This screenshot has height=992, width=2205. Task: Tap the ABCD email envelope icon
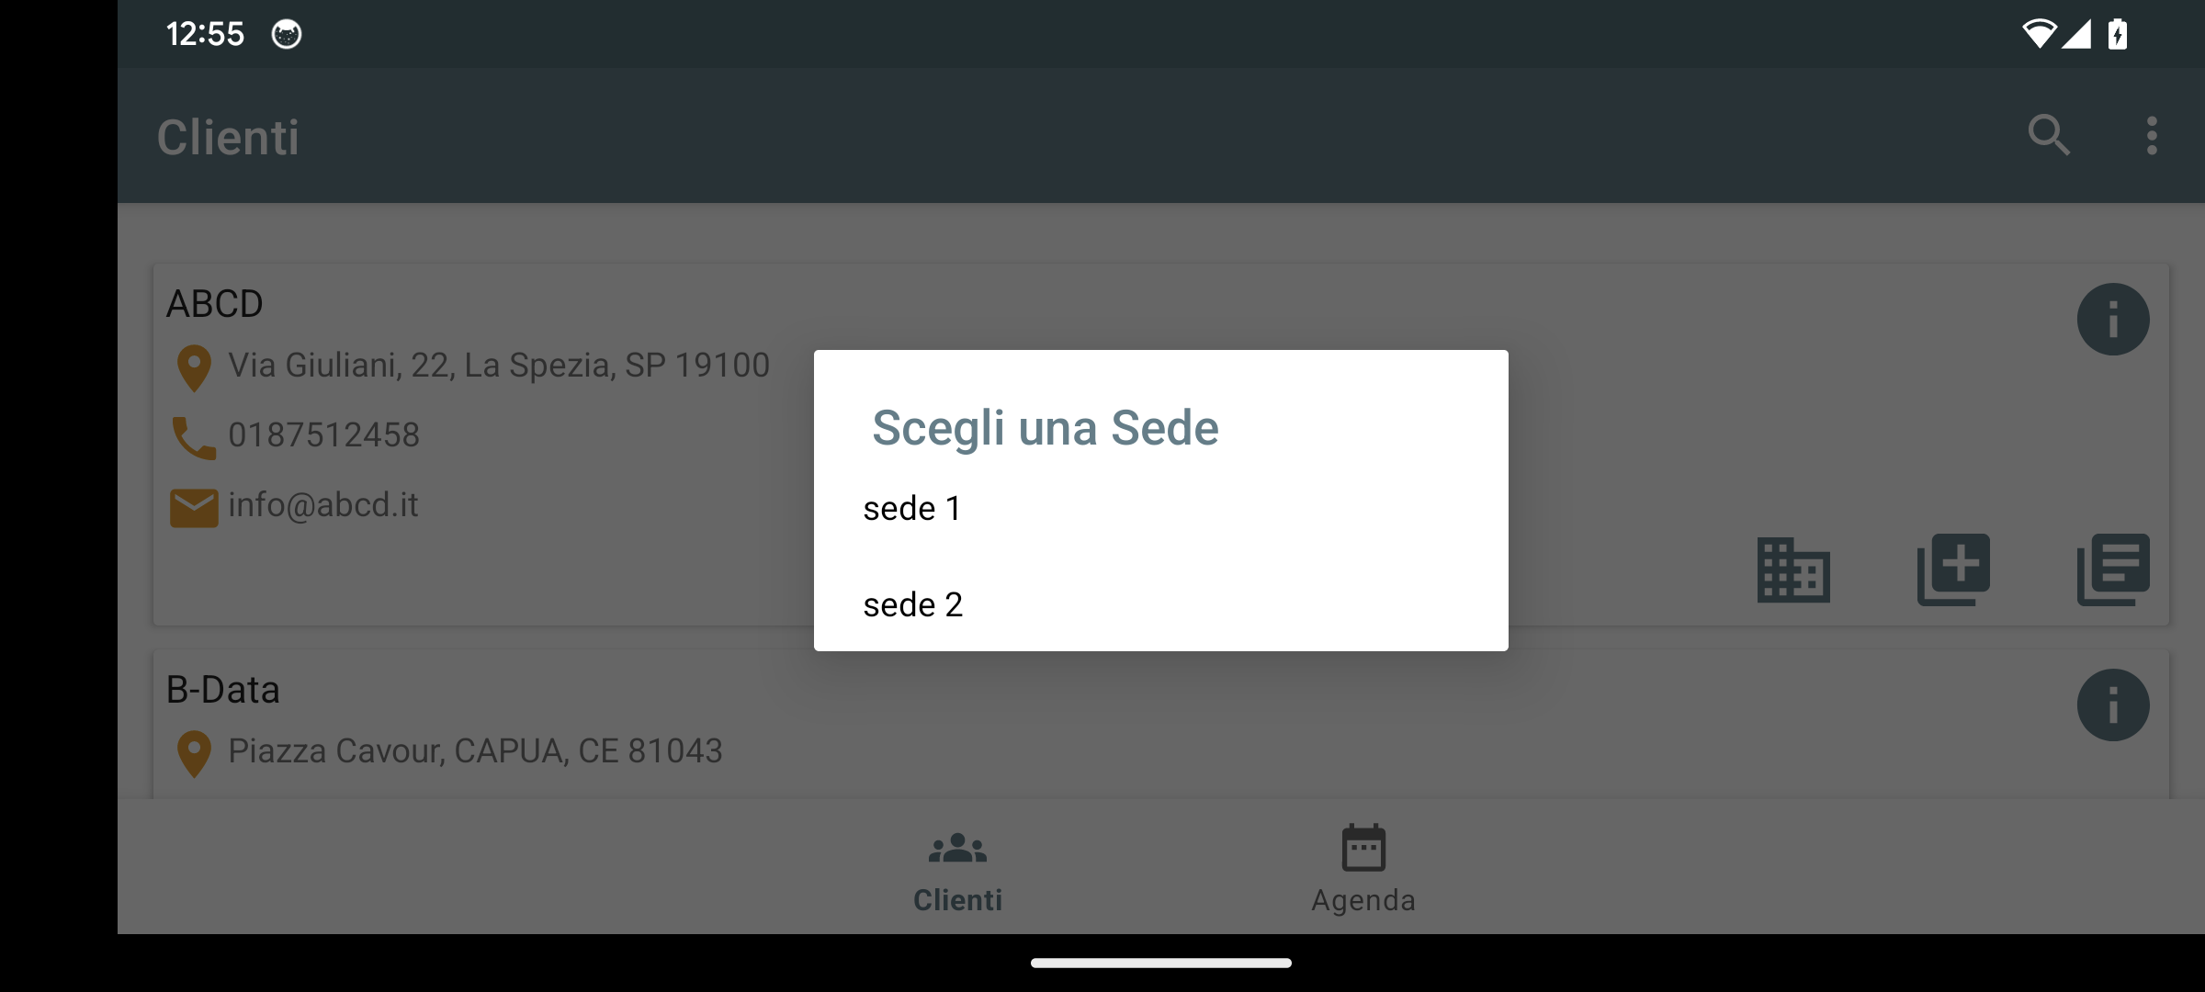194,507
